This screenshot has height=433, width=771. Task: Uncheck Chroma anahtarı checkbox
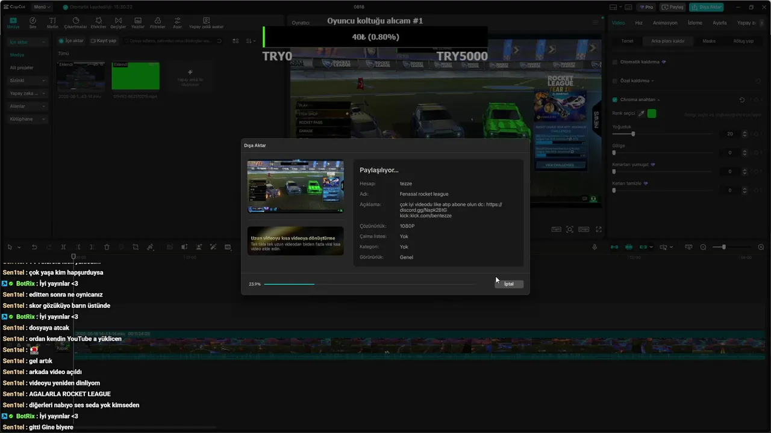[614, 100]
